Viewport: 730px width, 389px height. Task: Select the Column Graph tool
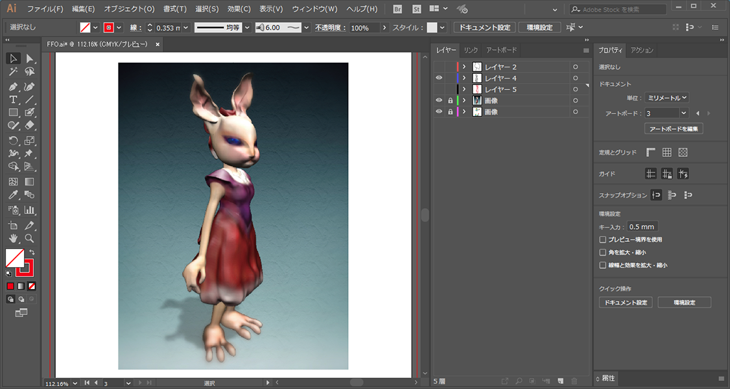pyautogui.click(x=29, y=210)
